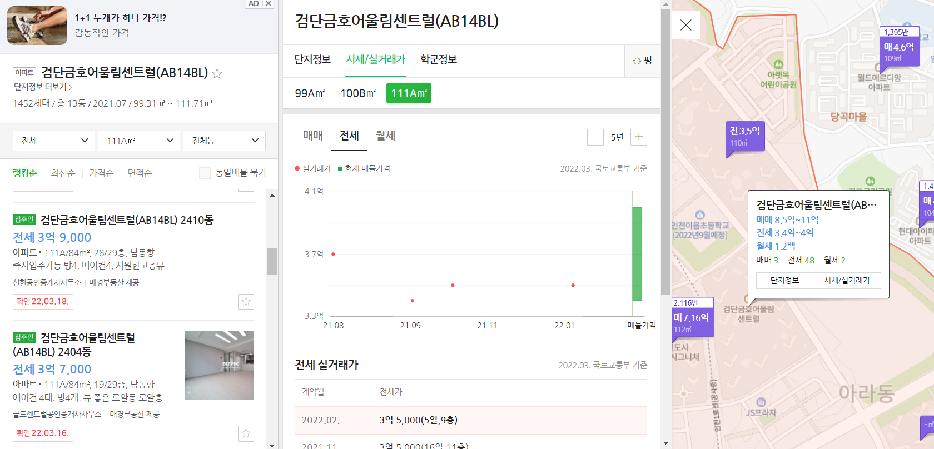Select the 99A㎡ area type
934x449 pixels.
(310, 93)
